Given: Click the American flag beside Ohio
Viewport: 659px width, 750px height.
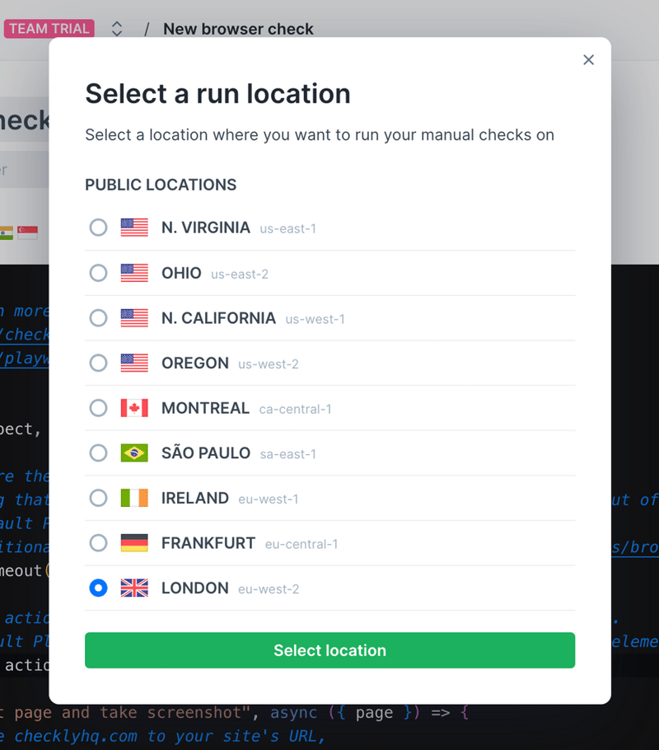Looking at the screenshot, I should point(133,273).
